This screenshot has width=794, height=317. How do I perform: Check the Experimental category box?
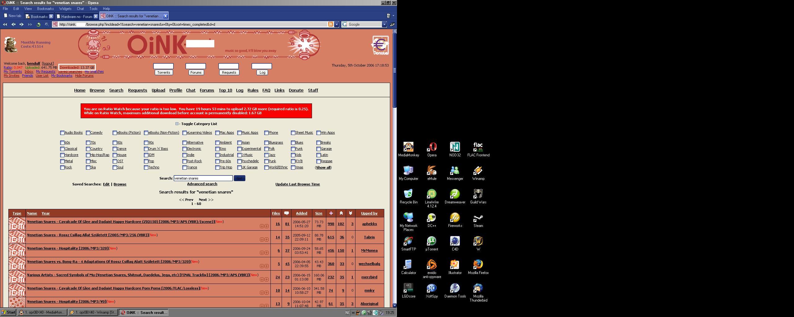(239, 149)
